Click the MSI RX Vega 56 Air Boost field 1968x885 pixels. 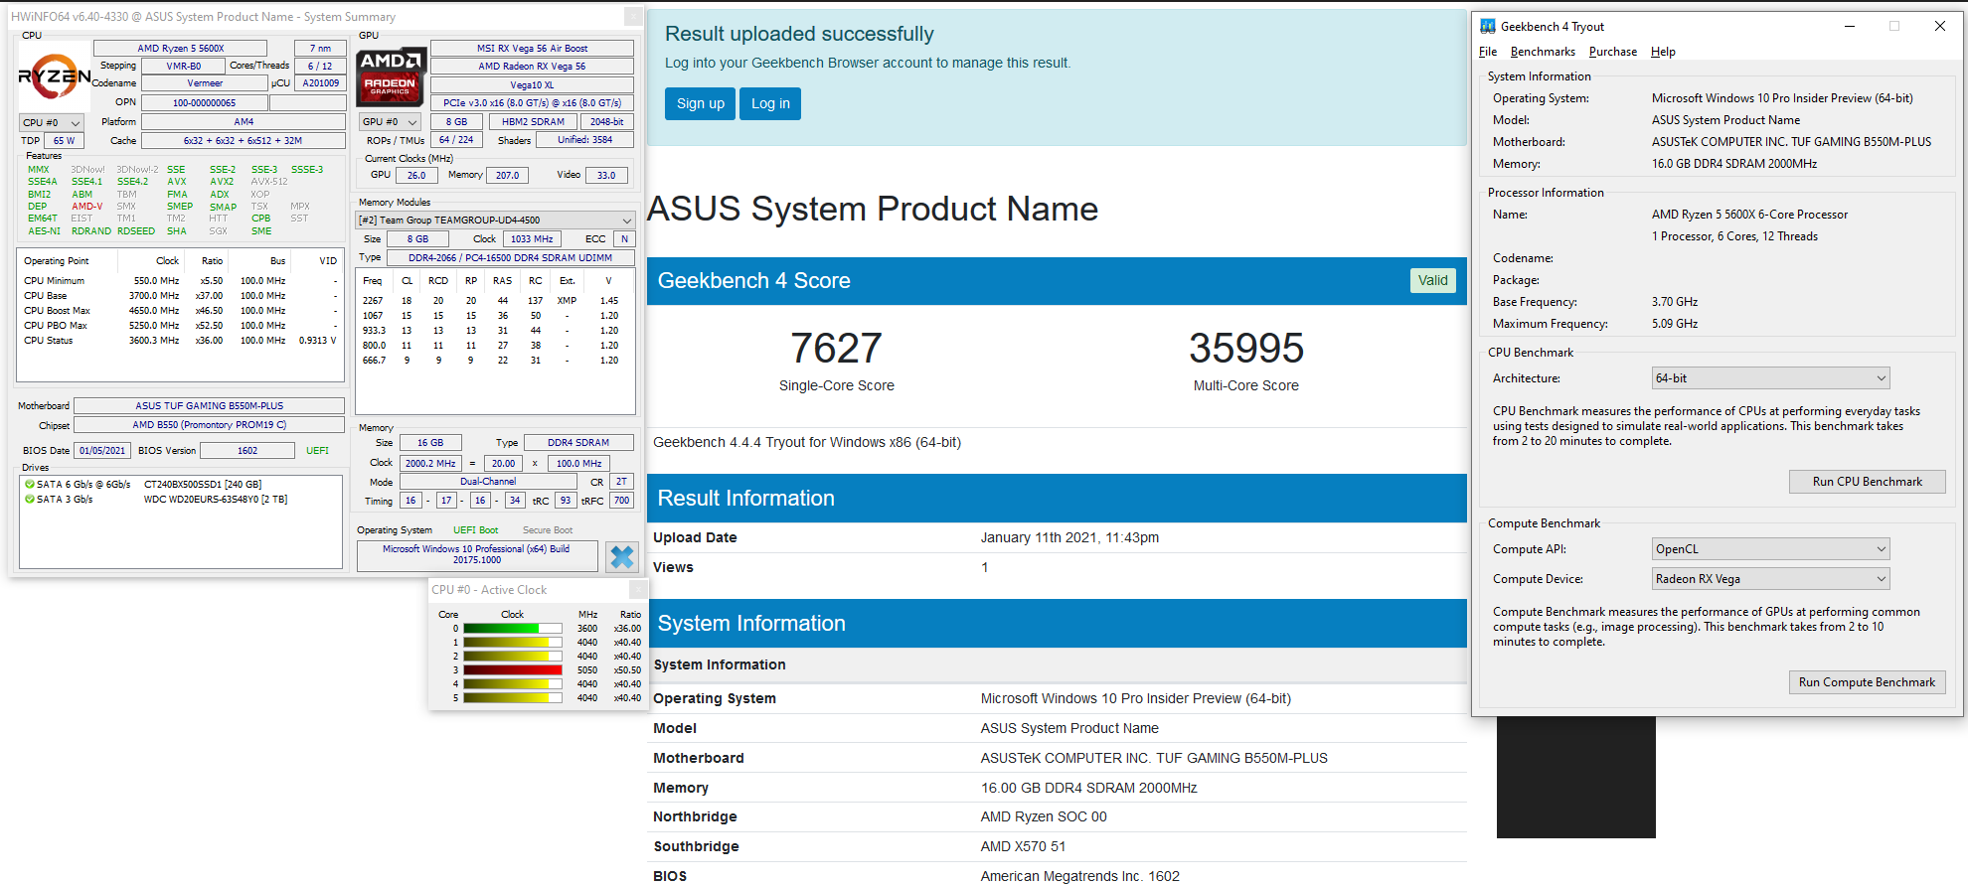(x=532, y=48)
